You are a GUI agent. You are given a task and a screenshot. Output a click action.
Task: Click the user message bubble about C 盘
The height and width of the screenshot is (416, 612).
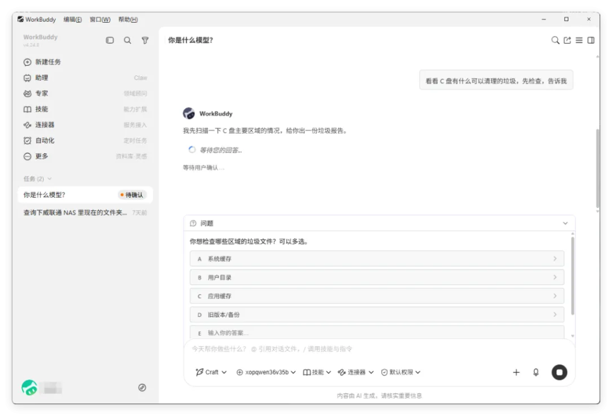pyautogui.click(x=496, y=80)
